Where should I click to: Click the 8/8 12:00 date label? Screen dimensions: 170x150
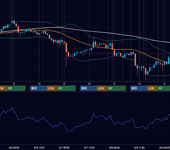point(139,147)
